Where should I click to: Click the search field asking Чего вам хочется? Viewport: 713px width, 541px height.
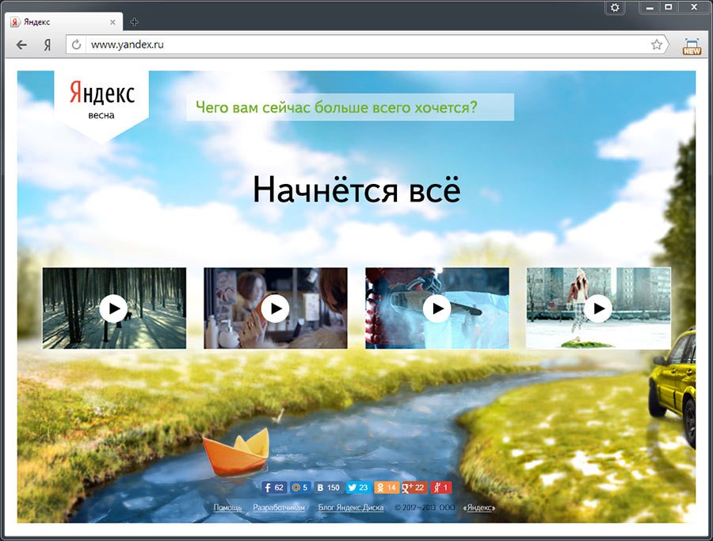pyautogui.click(x=349, y=107)
